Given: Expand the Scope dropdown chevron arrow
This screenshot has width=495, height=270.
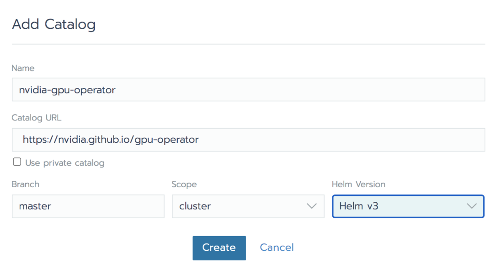Looking at the screenshot, I should [312, 206].
